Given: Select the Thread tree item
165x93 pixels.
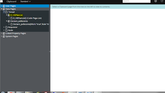Looking at the screenshot, I should coord(11,12).
